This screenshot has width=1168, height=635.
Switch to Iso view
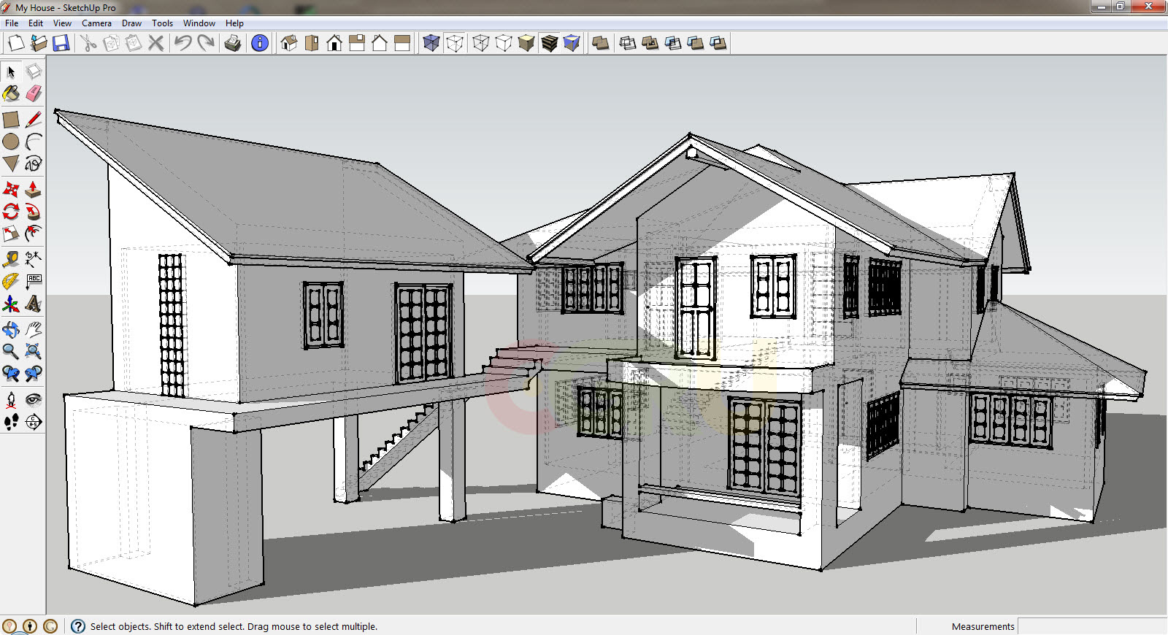click(x=289, y=43)
